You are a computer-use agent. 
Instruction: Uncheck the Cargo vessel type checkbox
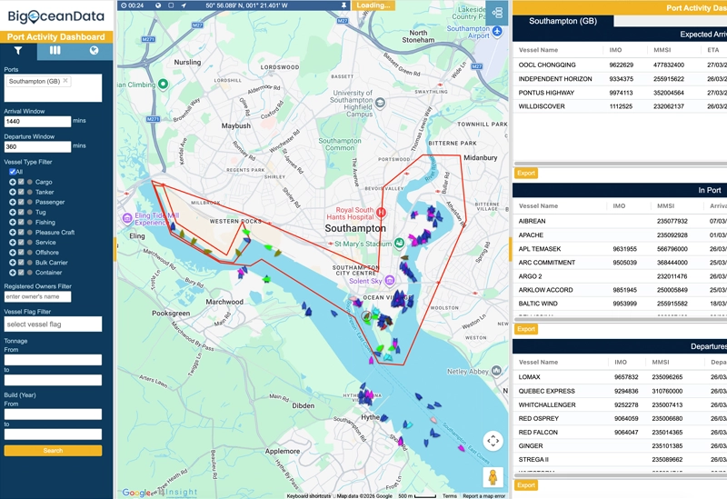pyautogui.click(x=21, y=182)
